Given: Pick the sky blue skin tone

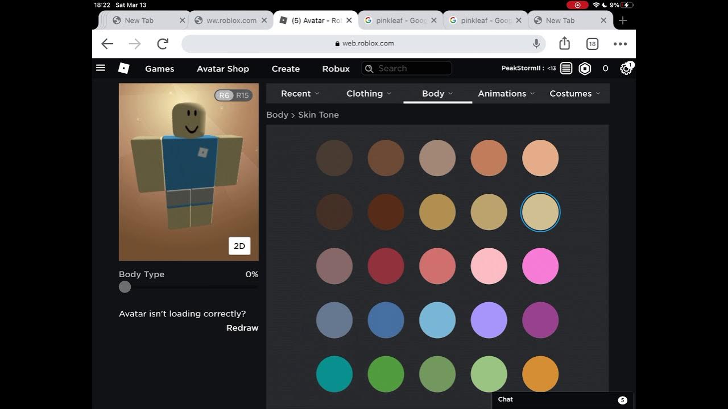Looking at the screenshot, I should (437, 320).
